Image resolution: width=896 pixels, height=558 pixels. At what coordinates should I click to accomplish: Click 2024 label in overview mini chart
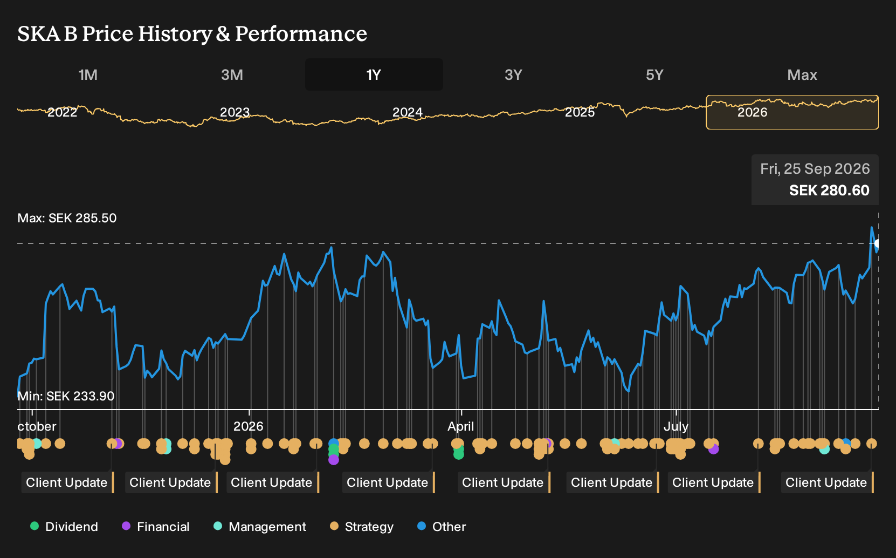[407, 112]
